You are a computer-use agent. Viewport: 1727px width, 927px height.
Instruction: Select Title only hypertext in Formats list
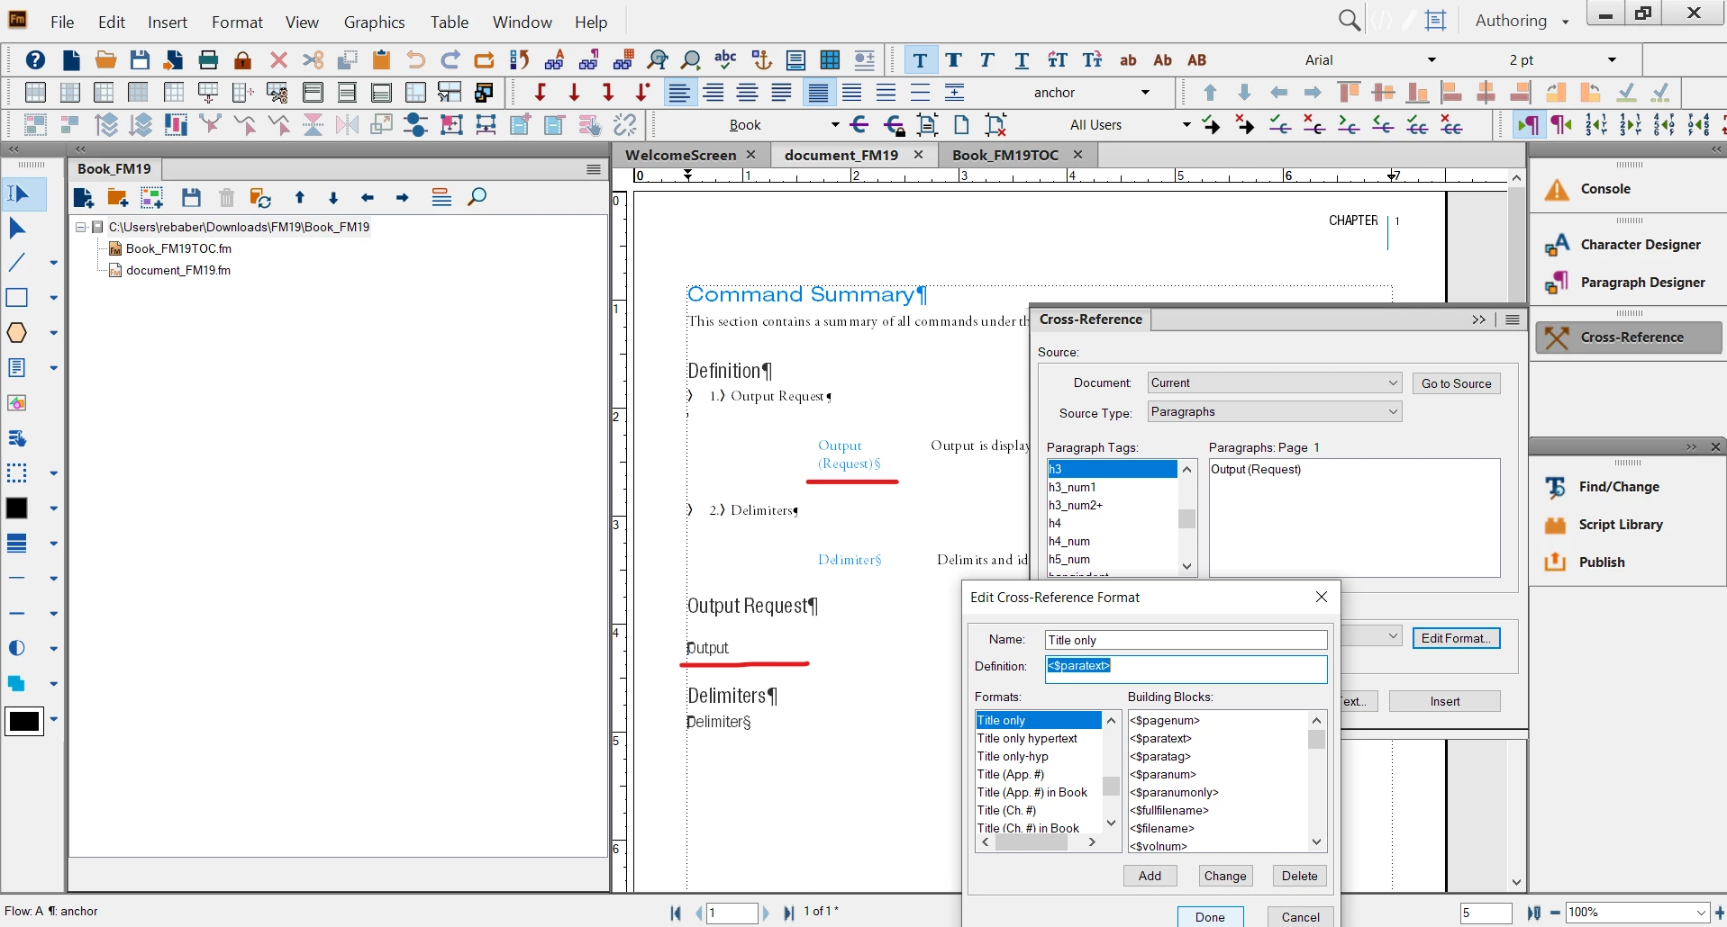1038,739
